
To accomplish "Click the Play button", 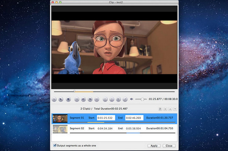I will pyautogui.click(x=54, y=100).
